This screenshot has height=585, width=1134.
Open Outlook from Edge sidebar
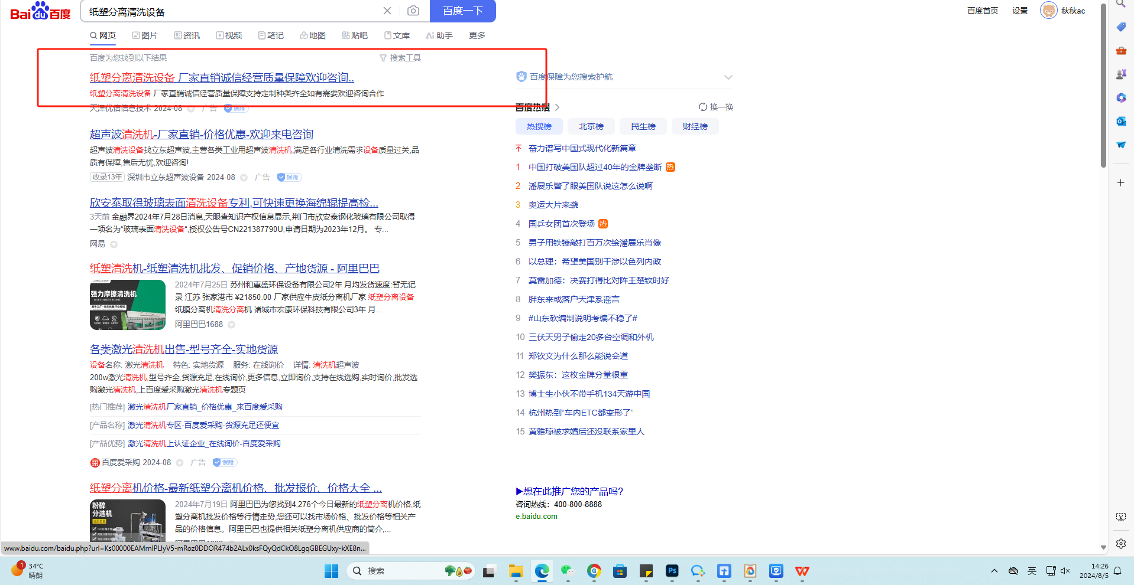[1121, 121]
